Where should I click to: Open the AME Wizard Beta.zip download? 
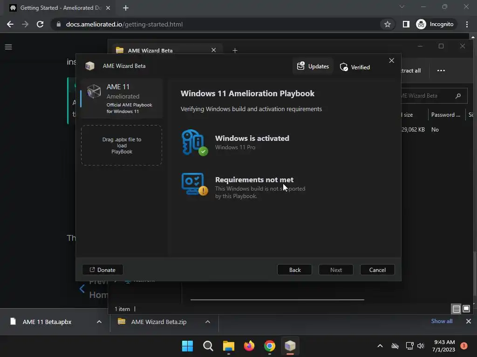point(158,322)
